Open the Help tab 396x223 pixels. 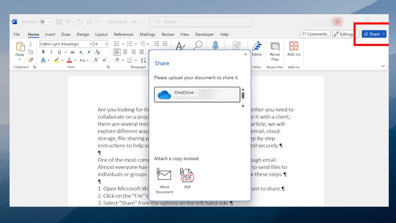[224, 34]
